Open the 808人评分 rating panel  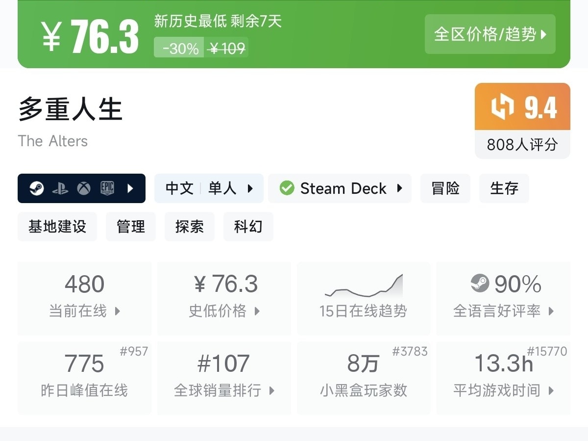tap(522, 145)
